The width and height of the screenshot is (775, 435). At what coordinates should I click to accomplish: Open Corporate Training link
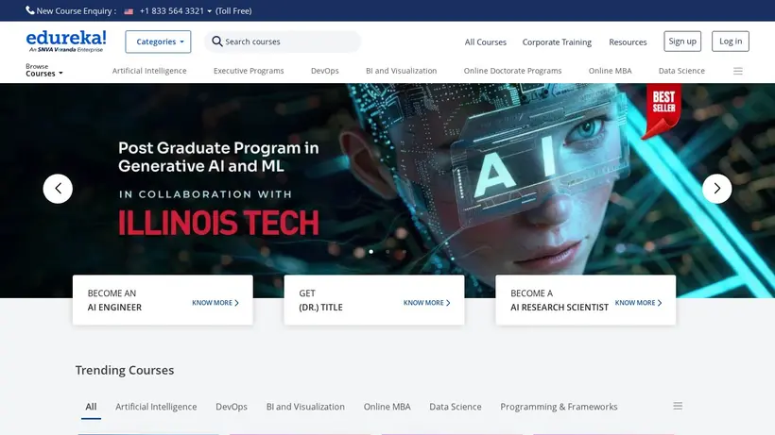click(x=557, y=42)
